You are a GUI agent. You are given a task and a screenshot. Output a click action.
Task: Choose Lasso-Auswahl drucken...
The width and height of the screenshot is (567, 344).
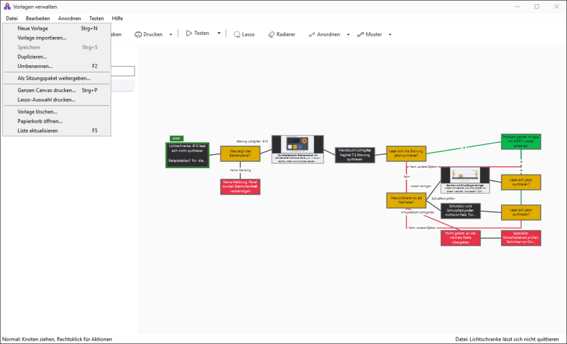57,100
